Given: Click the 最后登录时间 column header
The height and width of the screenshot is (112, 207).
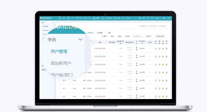Looking at the screenshot, I should pos(130,42).
